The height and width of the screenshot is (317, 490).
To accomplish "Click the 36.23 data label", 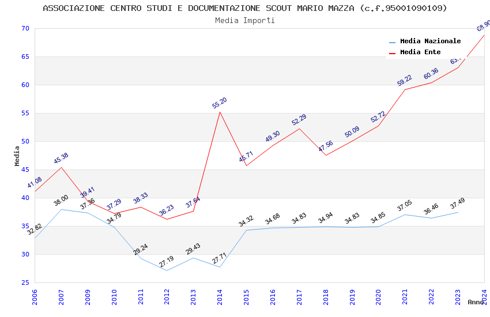I will click(x=167, y=210).
